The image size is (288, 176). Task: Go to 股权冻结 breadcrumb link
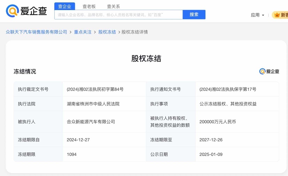(107, 32)
